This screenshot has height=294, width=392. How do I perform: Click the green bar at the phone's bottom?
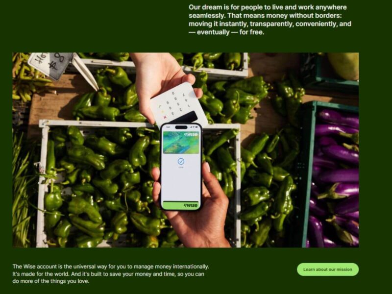181,205
